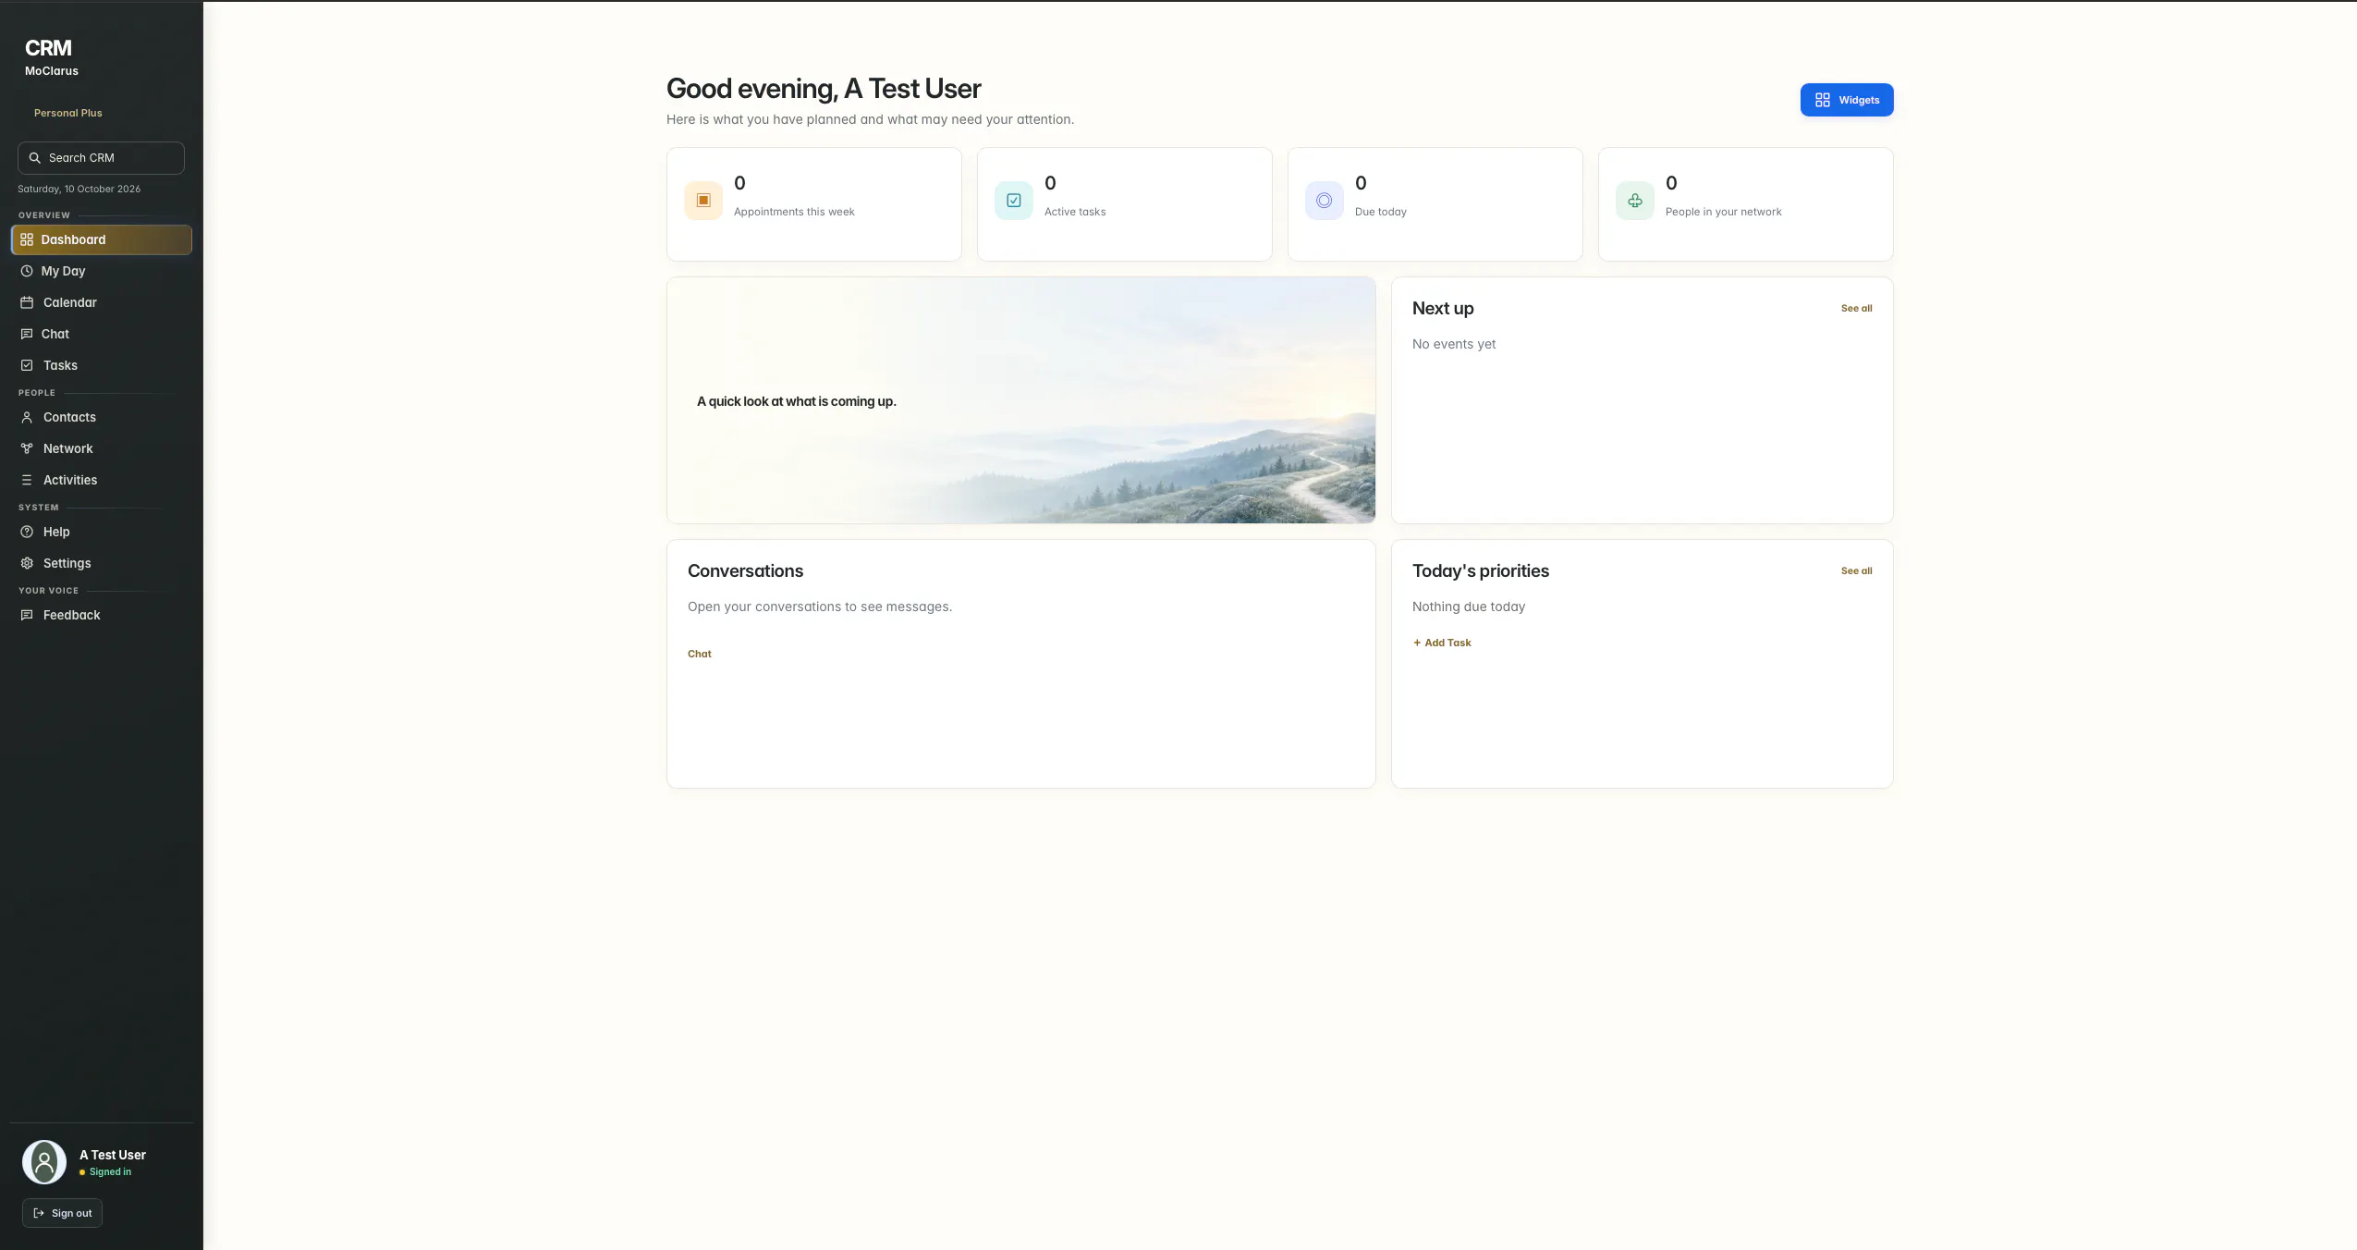
Task: Click the Help question mark icon
Action: tap(27, 532)
